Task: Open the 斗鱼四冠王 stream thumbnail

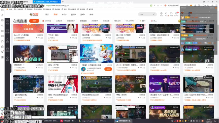Action: pyautogui.click(x=63, y=112)
